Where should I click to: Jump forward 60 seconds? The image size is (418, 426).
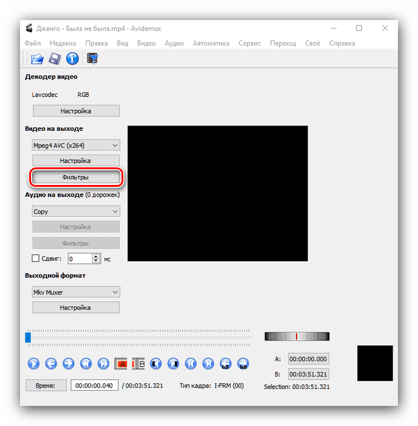pyautogui.click(x=243, y=363)
